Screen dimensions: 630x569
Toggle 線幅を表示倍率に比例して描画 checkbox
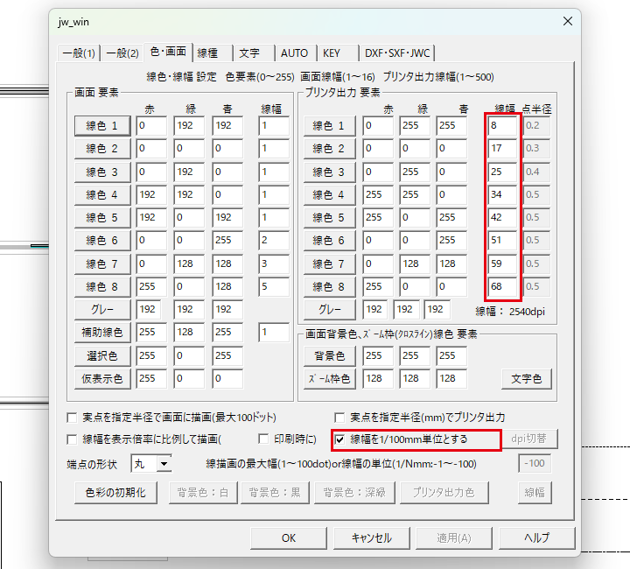click(72, 439)
